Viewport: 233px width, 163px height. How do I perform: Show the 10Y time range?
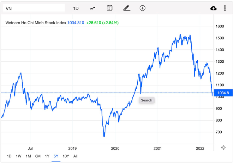66,156
